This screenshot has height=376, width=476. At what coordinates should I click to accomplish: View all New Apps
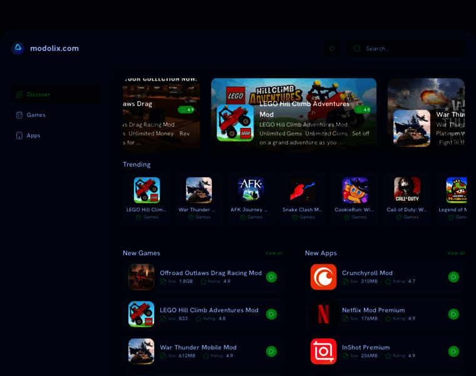[x=456, y=253]
